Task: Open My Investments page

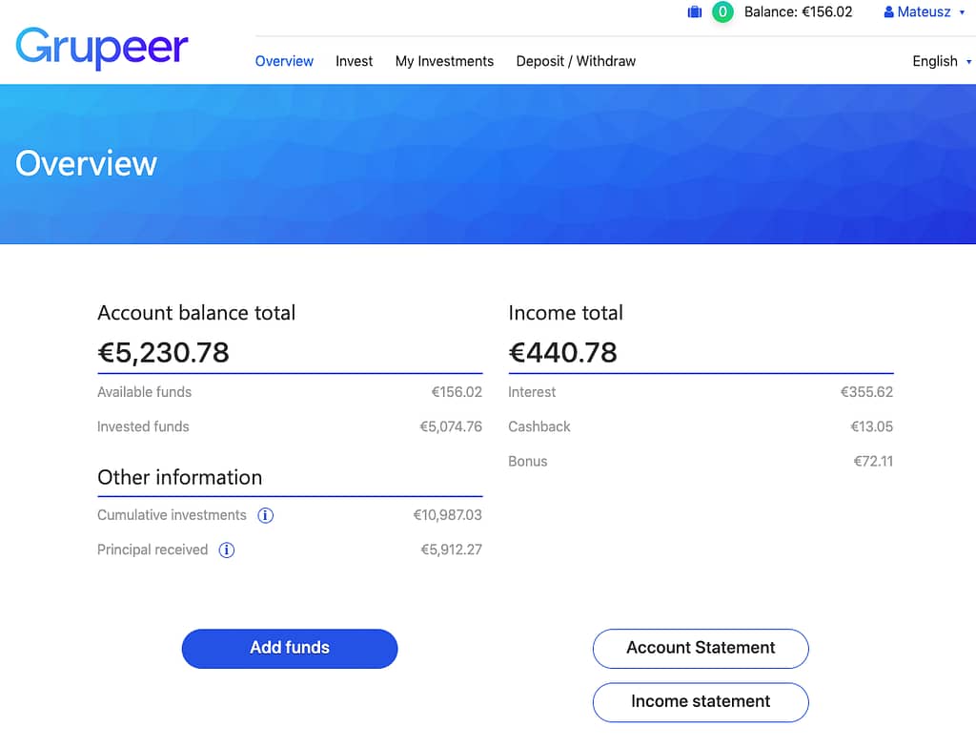Action: pos(444,61)
